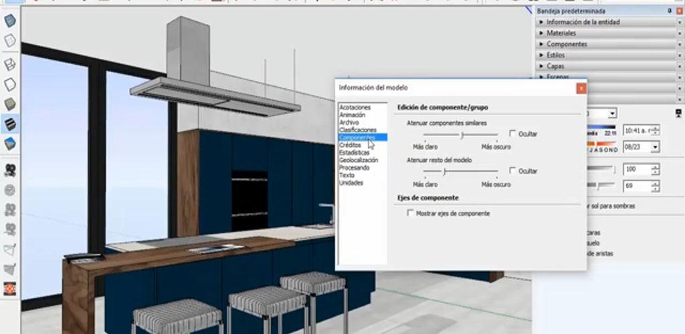Check Ocultar for similar components
The width and height of the screenshot is (685, 334).
513,134
